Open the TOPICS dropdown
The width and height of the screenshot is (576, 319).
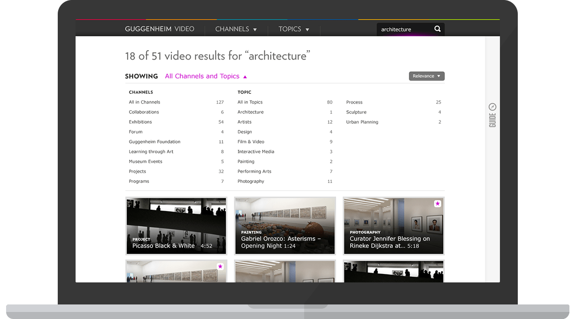pyautogui.click(x=293, y=29)
